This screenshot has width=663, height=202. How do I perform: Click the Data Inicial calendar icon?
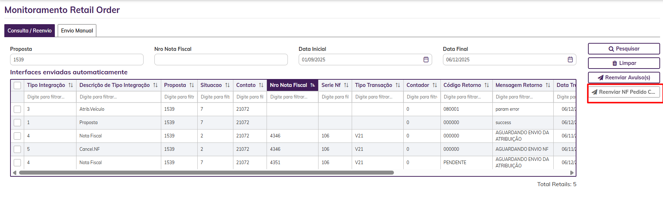click(x=426, y=60)
